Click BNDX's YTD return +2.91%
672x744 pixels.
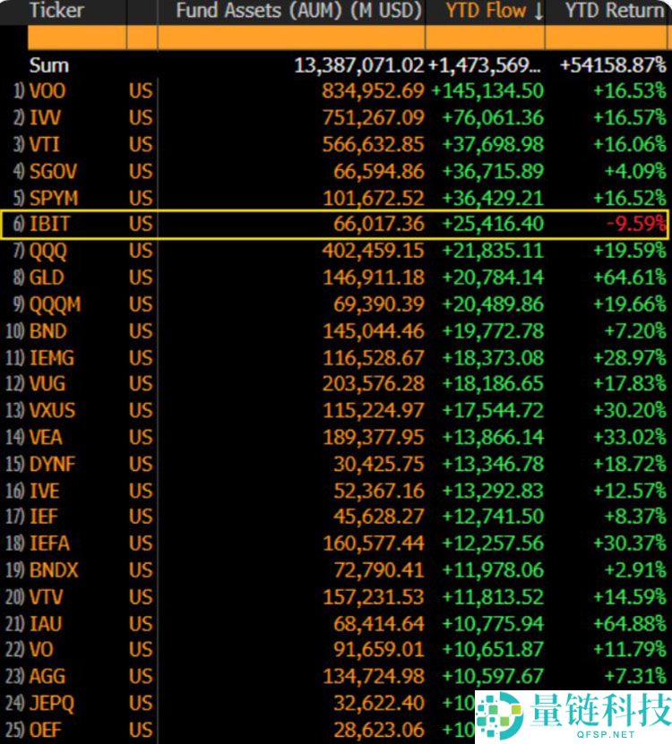[635, 569]
